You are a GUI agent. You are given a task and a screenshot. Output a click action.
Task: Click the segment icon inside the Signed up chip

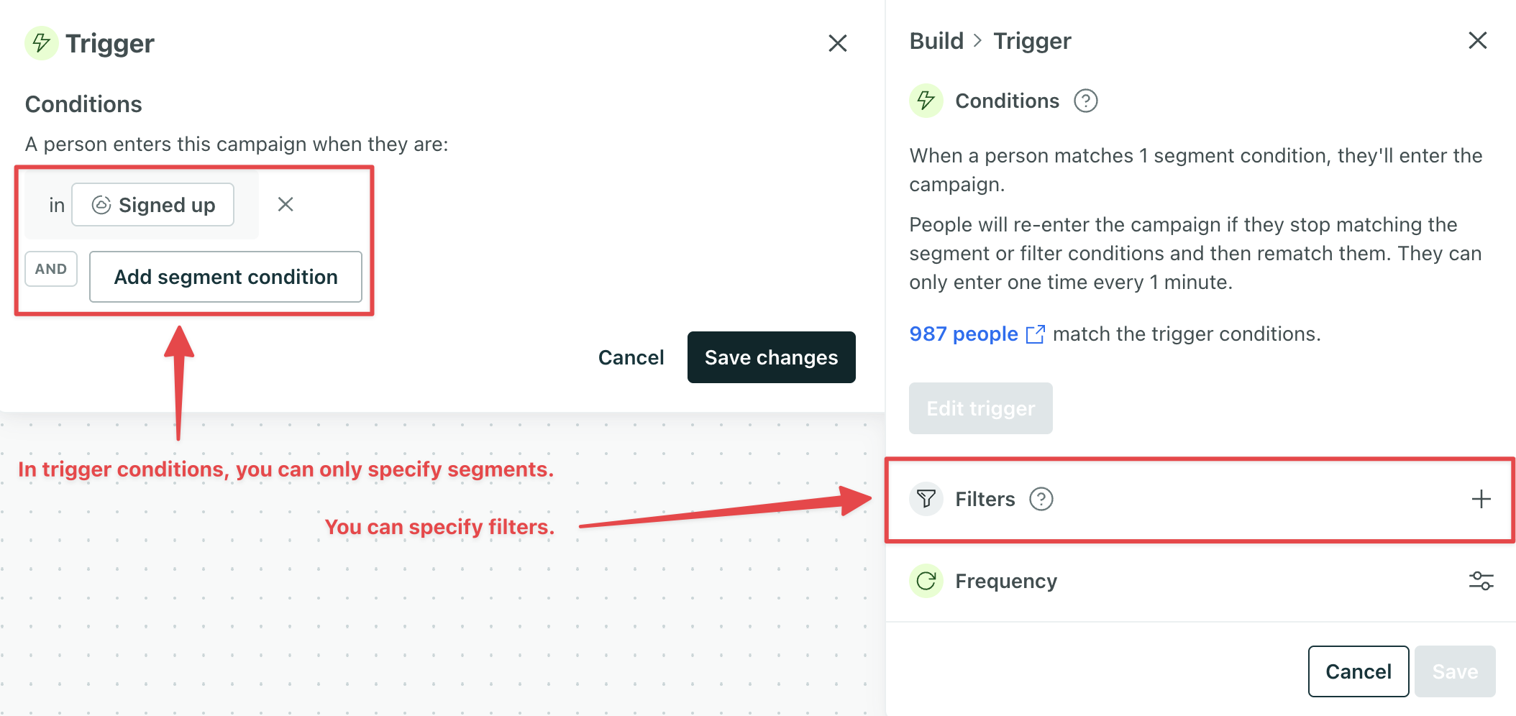(x=102, y=205)
